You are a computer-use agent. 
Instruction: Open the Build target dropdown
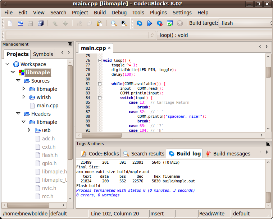(x=245, y=23)
